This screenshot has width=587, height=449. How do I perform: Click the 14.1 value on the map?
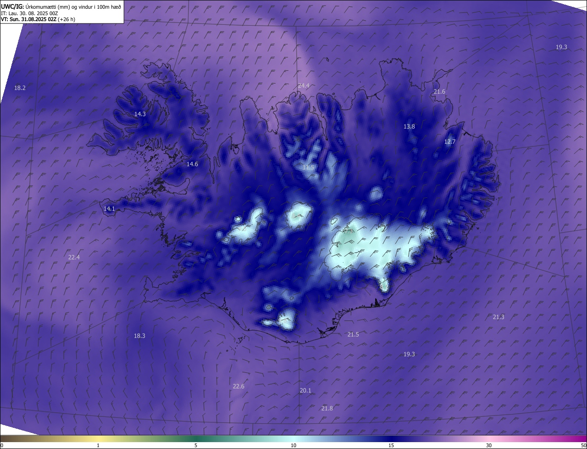[109, 208]
